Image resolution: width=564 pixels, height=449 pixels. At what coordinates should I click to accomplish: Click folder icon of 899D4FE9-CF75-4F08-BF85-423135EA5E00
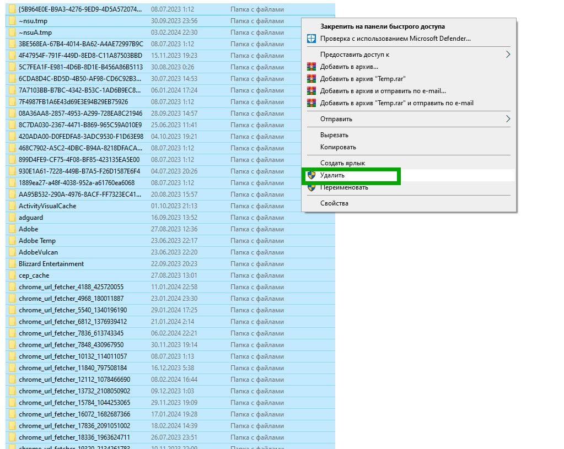pos(12,160)
